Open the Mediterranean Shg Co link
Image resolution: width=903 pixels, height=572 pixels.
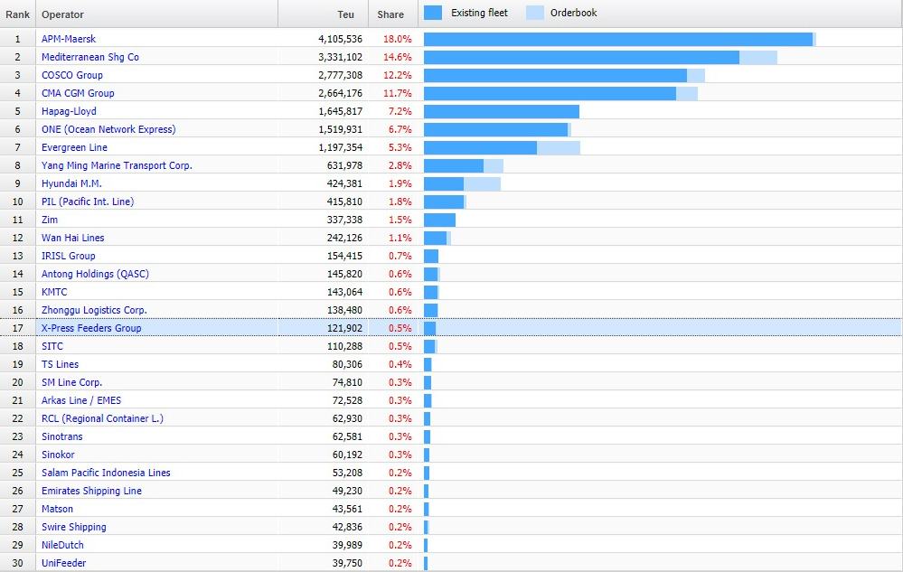pos(89,57)
